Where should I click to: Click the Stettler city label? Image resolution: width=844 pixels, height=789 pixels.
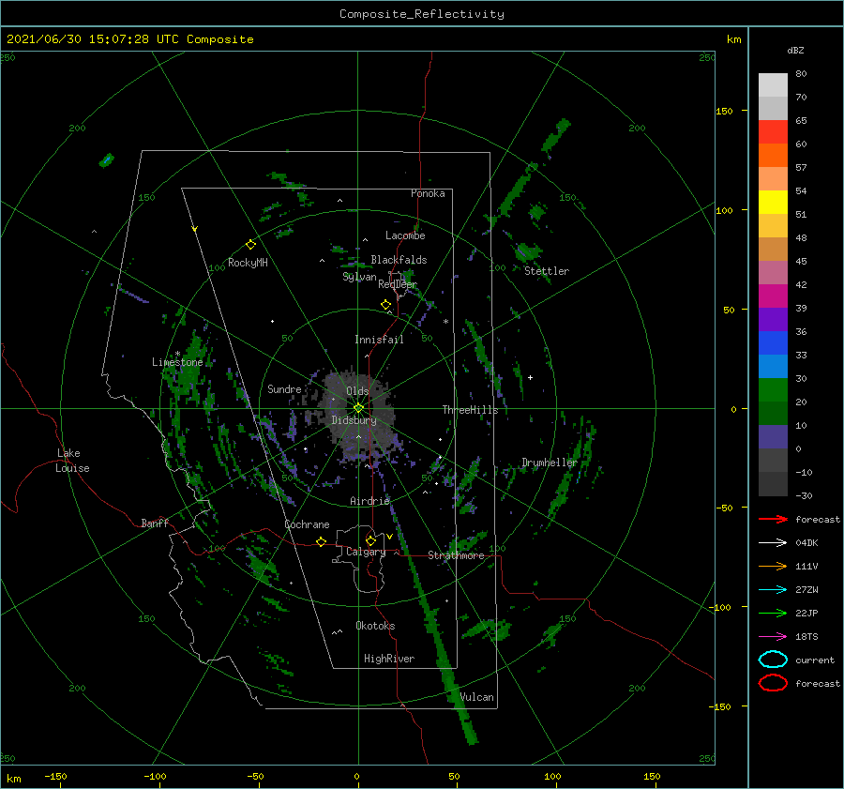(547, 271)
